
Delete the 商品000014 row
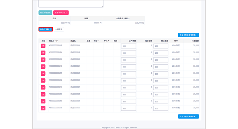point(43,67)
